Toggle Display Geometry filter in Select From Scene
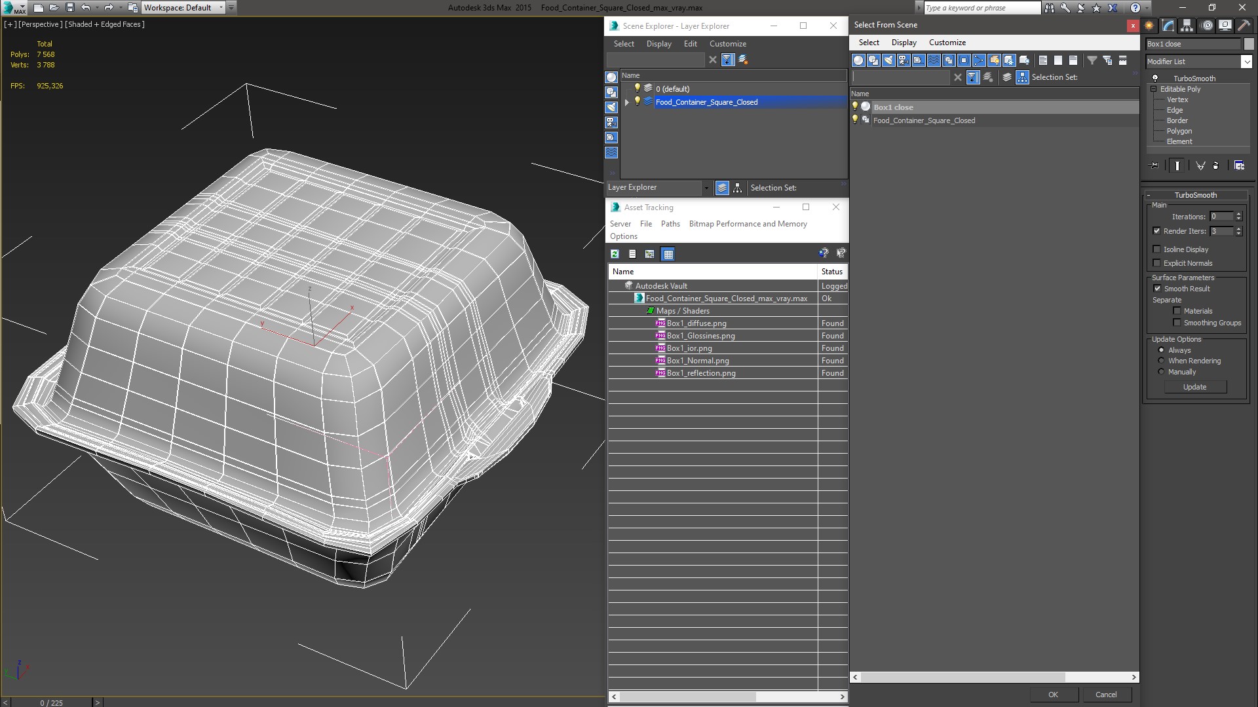Viewport: 1258px width, 707px height. (858, 60)
